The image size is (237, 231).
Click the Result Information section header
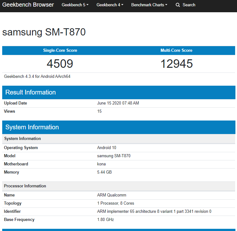(x=119, y=92)
